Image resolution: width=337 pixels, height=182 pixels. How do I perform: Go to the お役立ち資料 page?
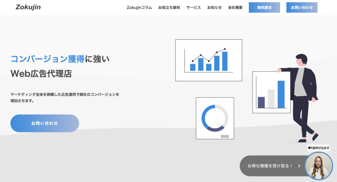(x=169, y=8)
